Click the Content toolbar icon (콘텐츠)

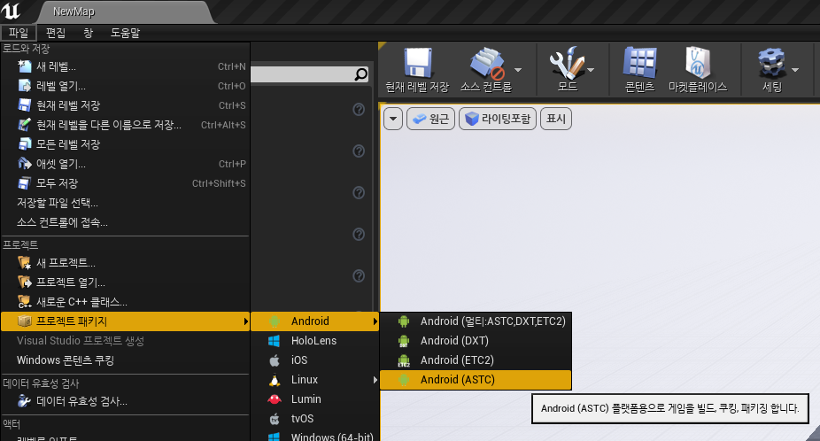coord(639,63)
